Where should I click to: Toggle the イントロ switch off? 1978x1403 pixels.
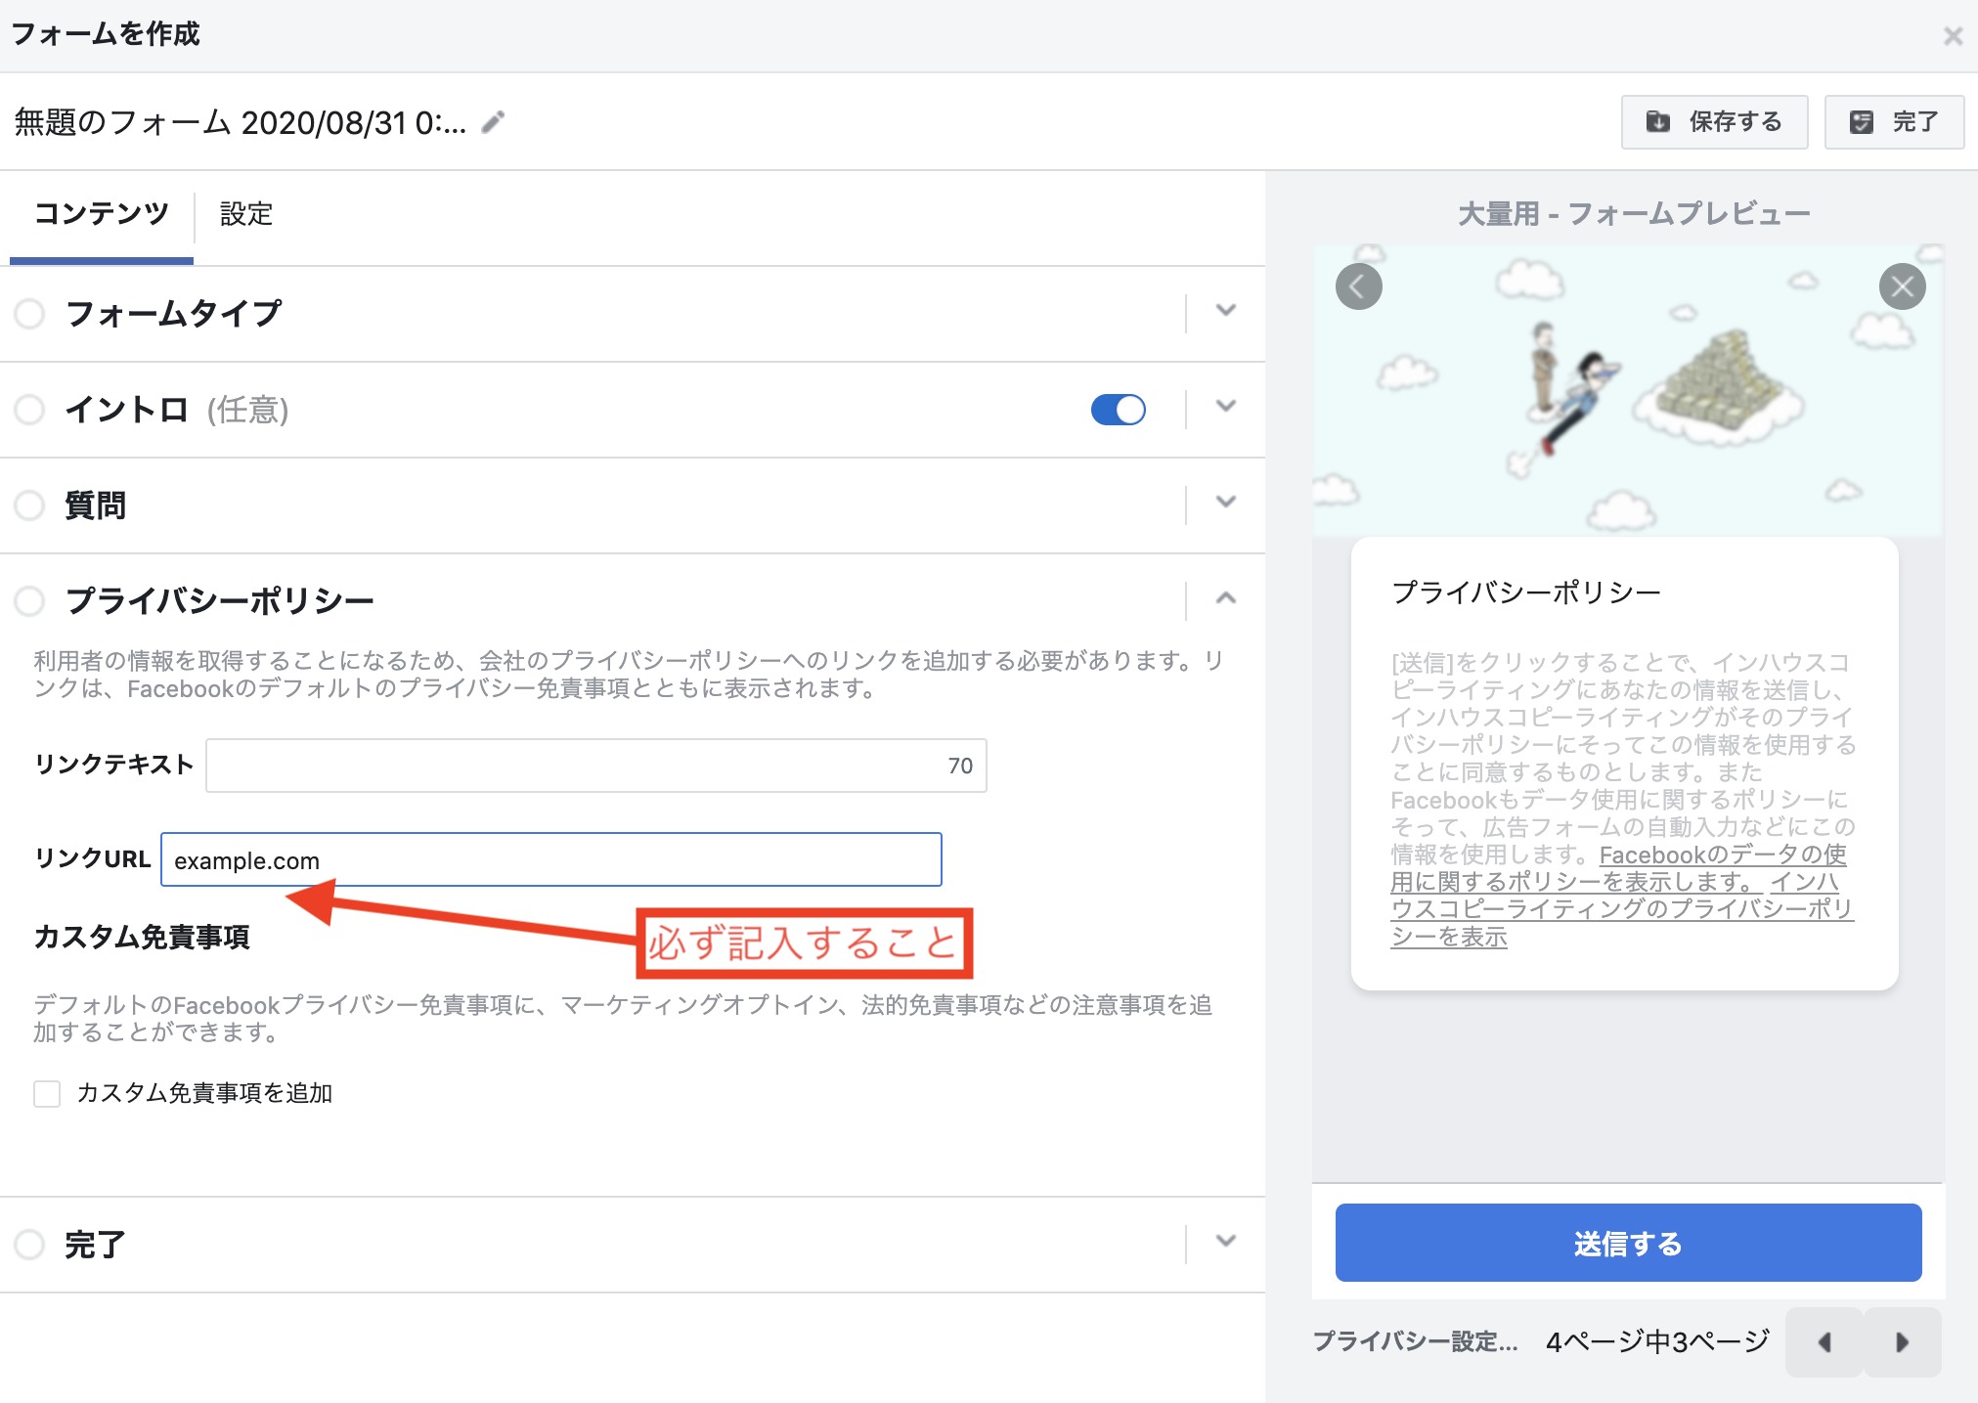pyautogui.click(x=1118, y=410)
